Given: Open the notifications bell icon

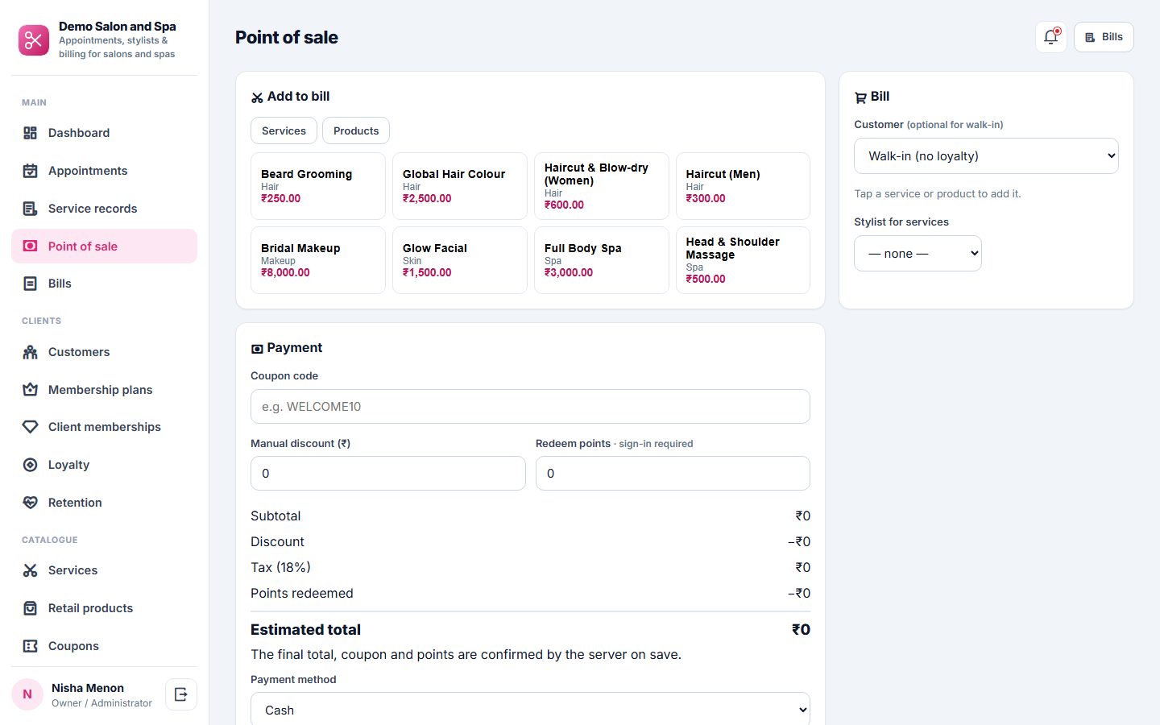Looking at the screenshot, I should [1050, 37].
